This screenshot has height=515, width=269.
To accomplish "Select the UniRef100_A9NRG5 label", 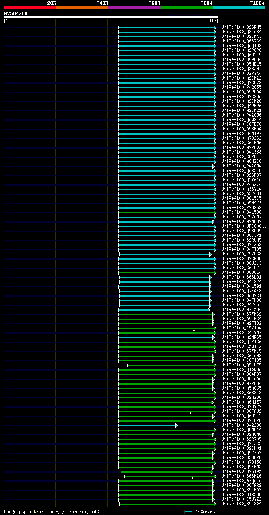I will pos(241,337).
